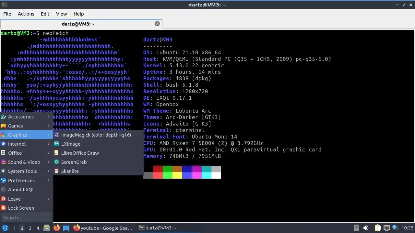
Task: Close the dartz@VM3 terminal tab
Action: 157,24
